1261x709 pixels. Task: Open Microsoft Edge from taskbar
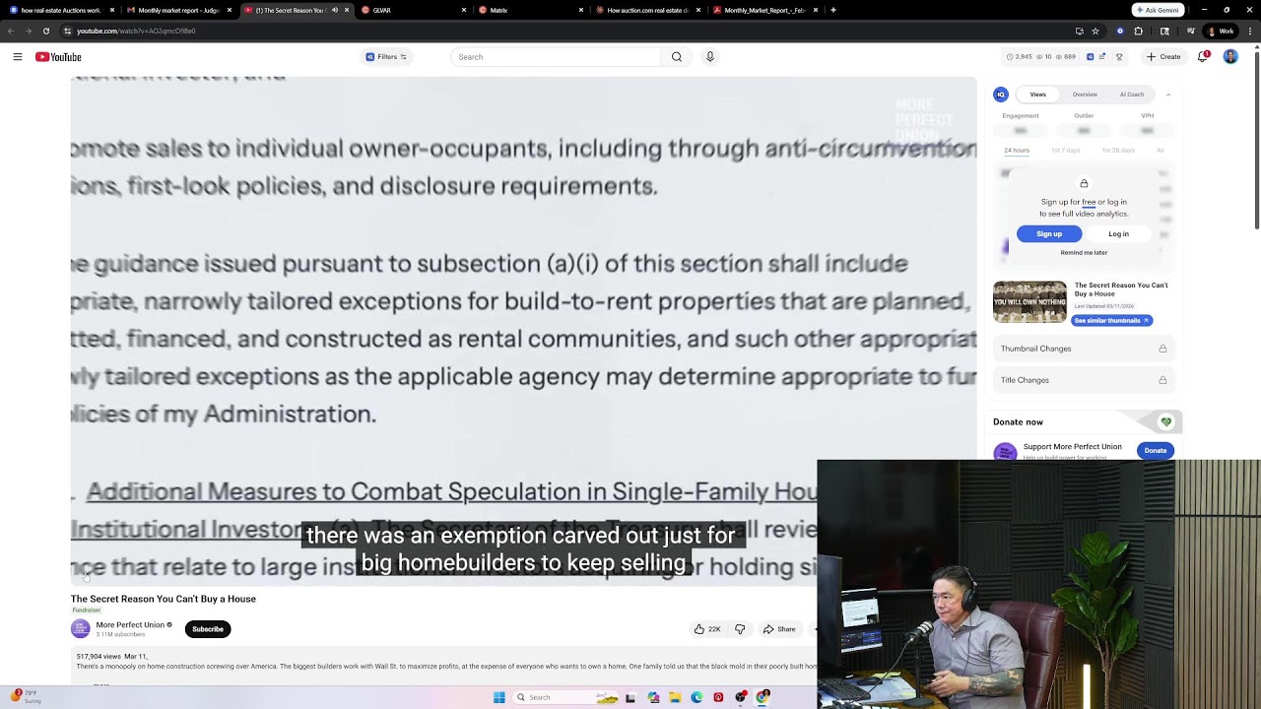tap(697, 697)
